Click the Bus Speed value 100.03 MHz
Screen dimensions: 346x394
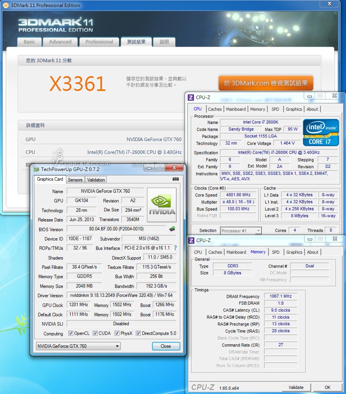pyautogui.click(x=239, y=209)
